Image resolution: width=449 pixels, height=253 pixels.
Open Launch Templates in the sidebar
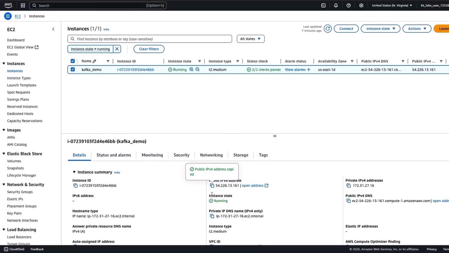[22, 85]
